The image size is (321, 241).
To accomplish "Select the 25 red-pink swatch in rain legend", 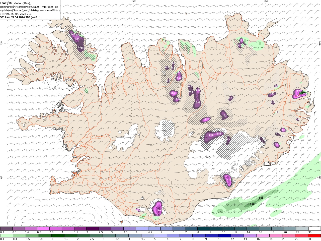I will coord(301,236).
